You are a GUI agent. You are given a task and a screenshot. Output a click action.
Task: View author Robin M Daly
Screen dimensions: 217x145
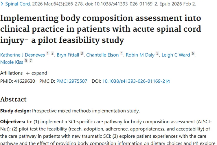click(140, 55)
